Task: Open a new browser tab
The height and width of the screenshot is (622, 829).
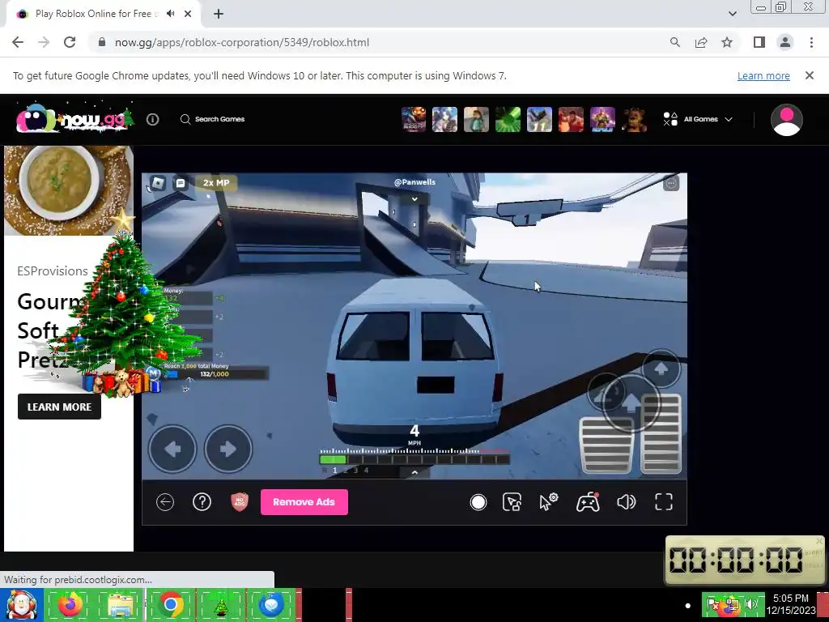Action: coord(219,14)
